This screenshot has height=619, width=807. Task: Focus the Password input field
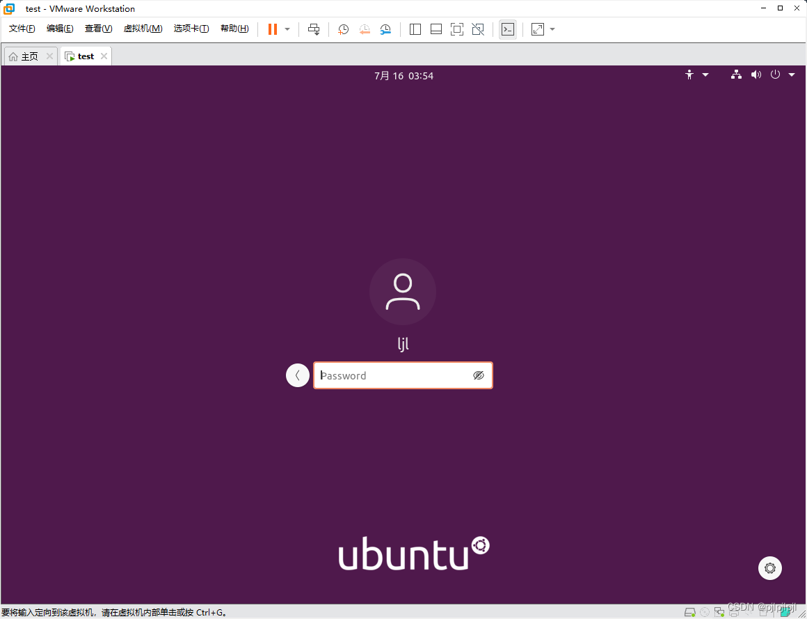(x=403, y=375)
